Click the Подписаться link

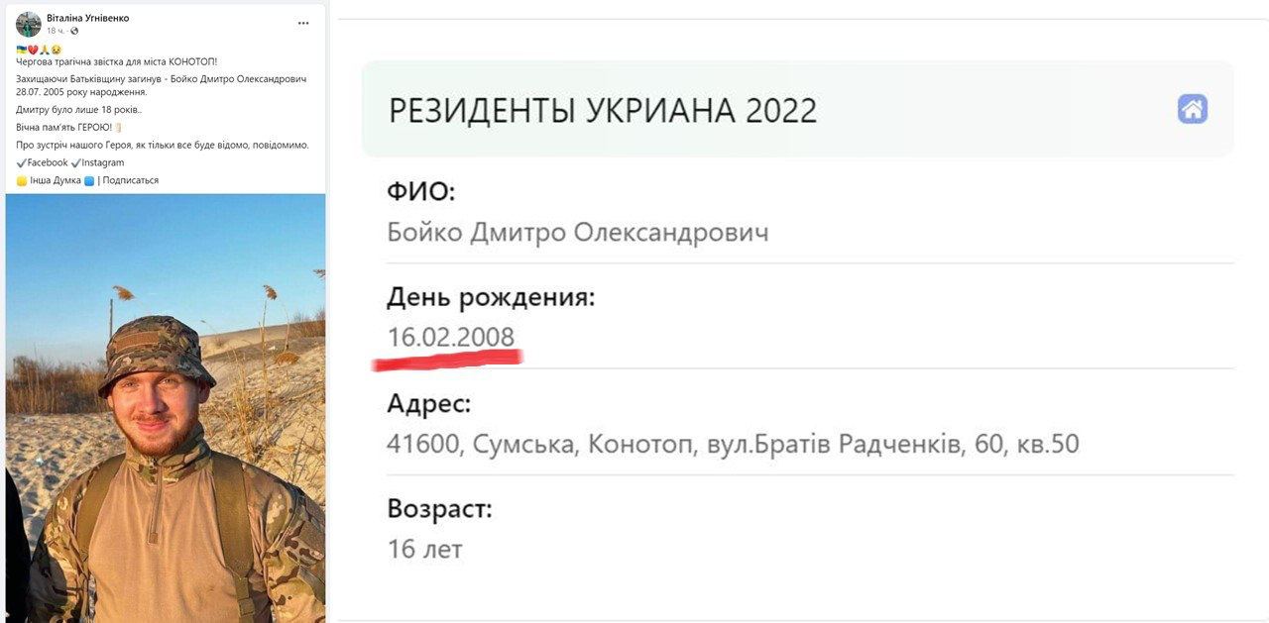tap(131, 181)
